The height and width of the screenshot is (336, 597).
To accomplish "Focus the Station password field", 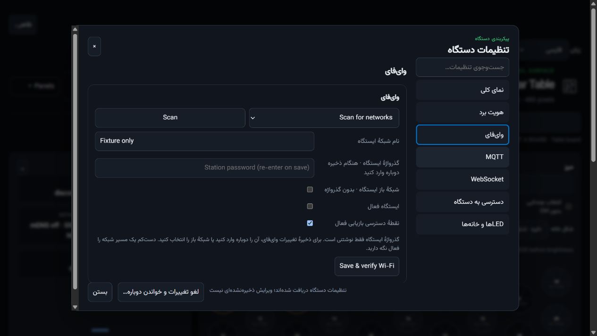I will click(x=204, y=168).
